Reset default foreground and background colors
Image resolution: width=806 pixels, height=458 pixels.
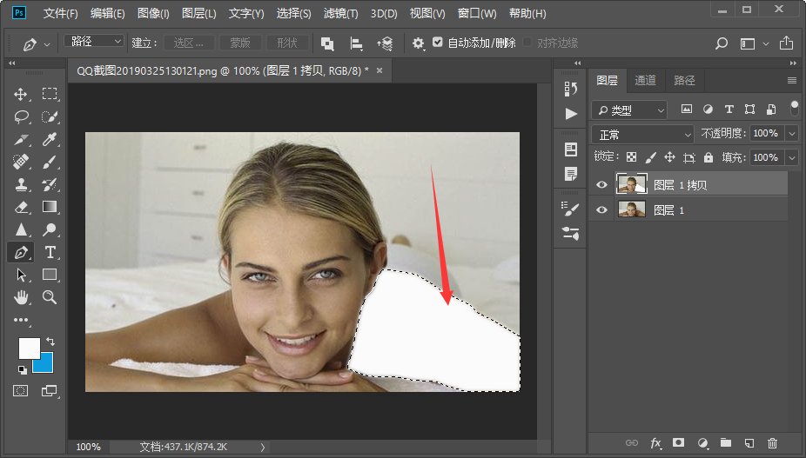pos(22,369)
